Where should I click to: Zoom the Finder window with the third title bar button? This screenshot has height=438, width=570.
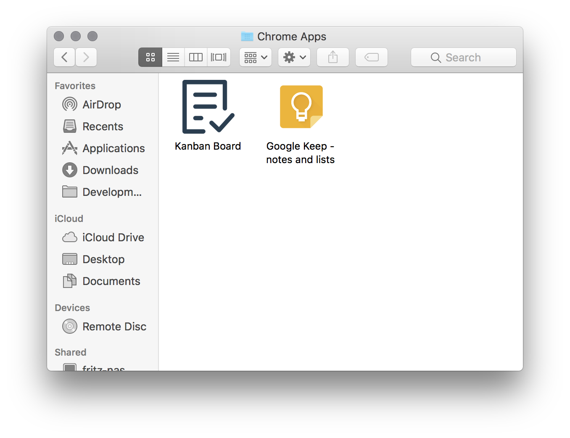(x=92, y=36)
